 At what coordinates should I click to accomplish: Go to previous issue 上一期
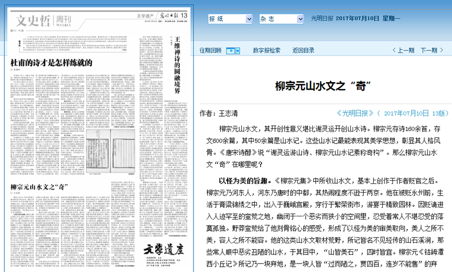click(404, 50)
